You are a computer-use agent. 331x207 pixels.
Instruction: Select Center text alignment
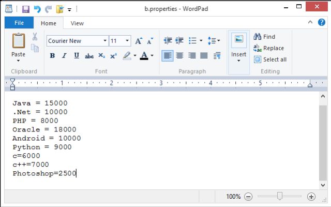pyautogui.click(x=179, y=56)
